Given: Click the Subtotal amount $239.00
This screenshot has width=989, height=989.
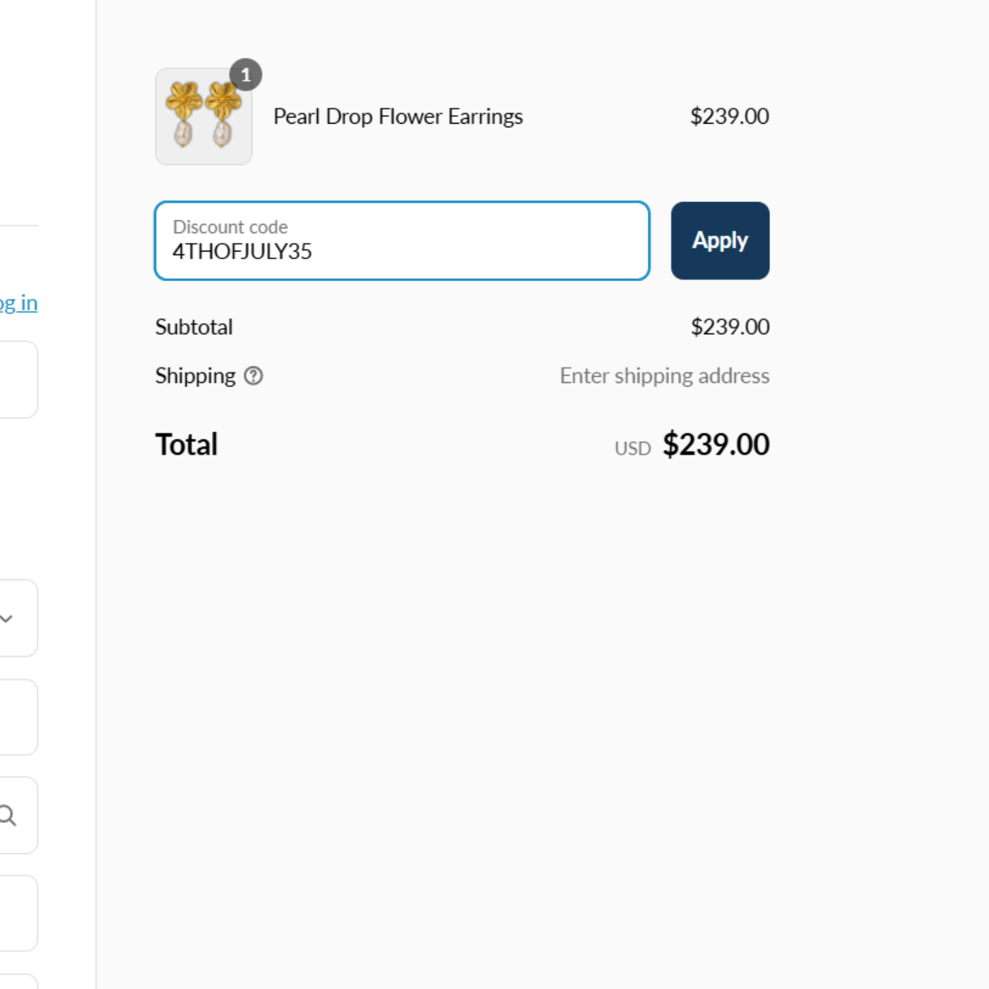Looking at the screenshot, I should pos(730,327).
